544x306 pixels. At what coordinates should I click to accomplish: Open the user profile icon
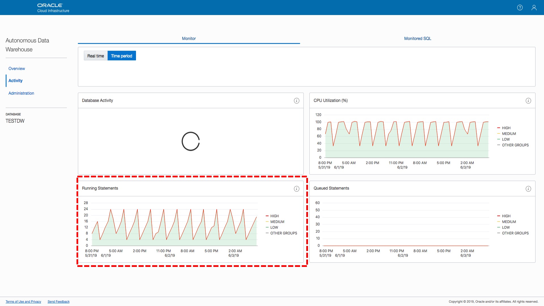pyautogui.click(x=534, y=8)
